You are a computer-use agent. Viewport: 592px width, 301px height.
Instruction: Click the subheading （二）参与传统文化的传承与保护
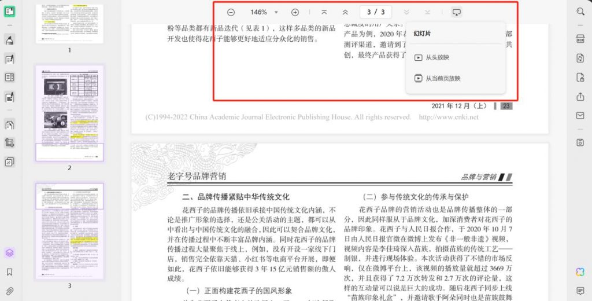pos(414,197)
